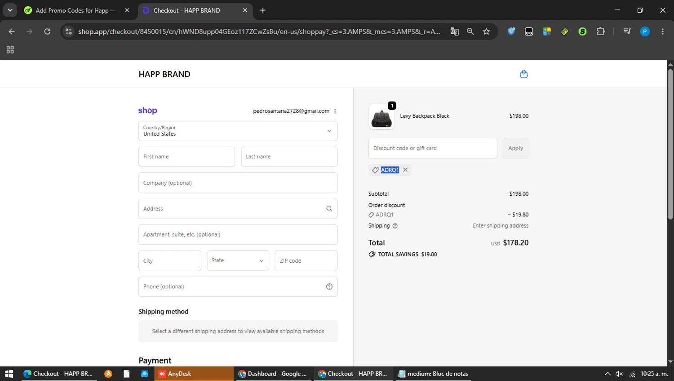Image resolution: width=674 pixels, height=381 pixels.
Task: Bookmark this page with the star
Action: tap(486, 31)
